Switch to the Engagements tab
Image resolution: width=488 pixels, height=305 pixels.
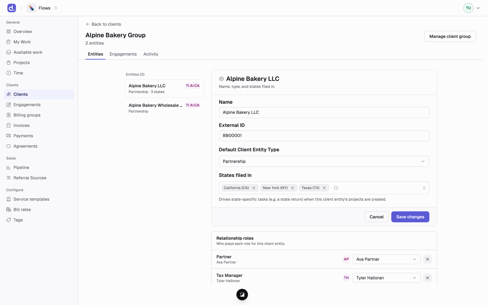123,54
